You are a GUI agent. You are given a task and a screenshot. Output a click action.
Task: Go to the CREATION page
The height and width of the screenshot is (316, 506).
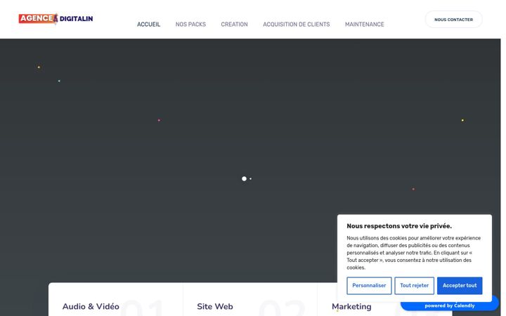click(x=234, y=24)
